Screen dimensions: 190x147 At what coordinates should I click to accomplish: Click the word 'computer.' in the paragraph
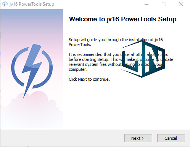pyautogui.click(x=78, y=69)
